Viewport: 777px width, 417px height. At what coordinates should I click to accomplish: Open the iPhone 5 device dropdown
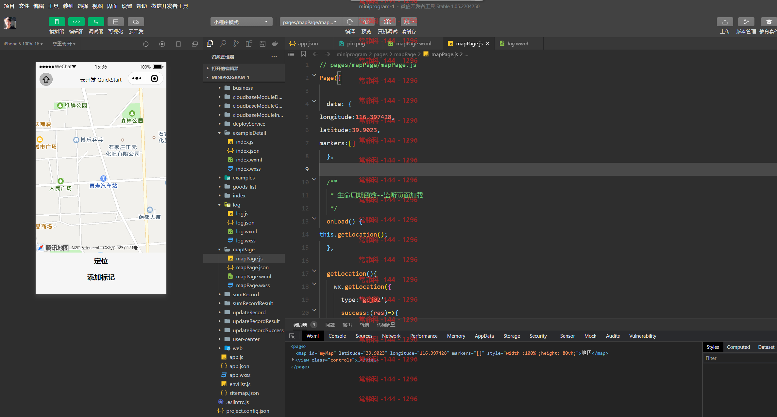point(23,44)
